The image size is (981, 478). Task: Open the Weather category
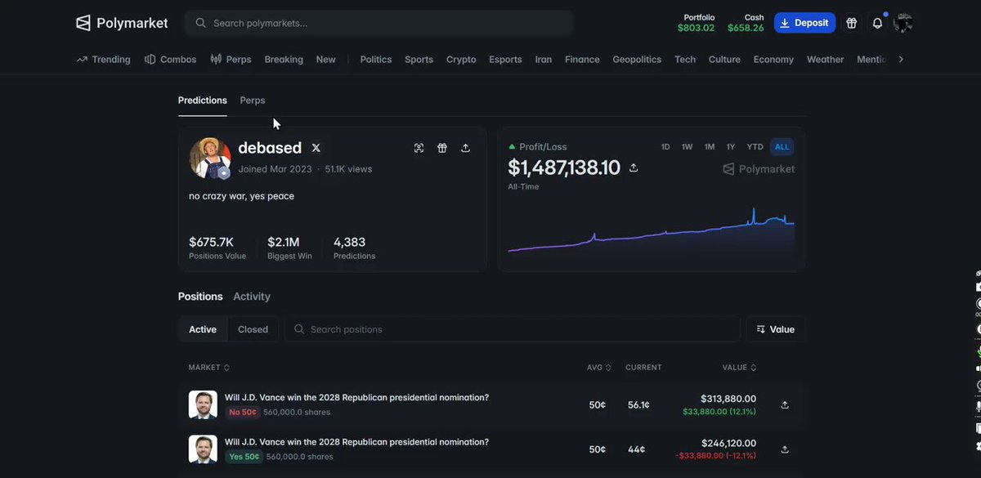(x=825, y=60)
